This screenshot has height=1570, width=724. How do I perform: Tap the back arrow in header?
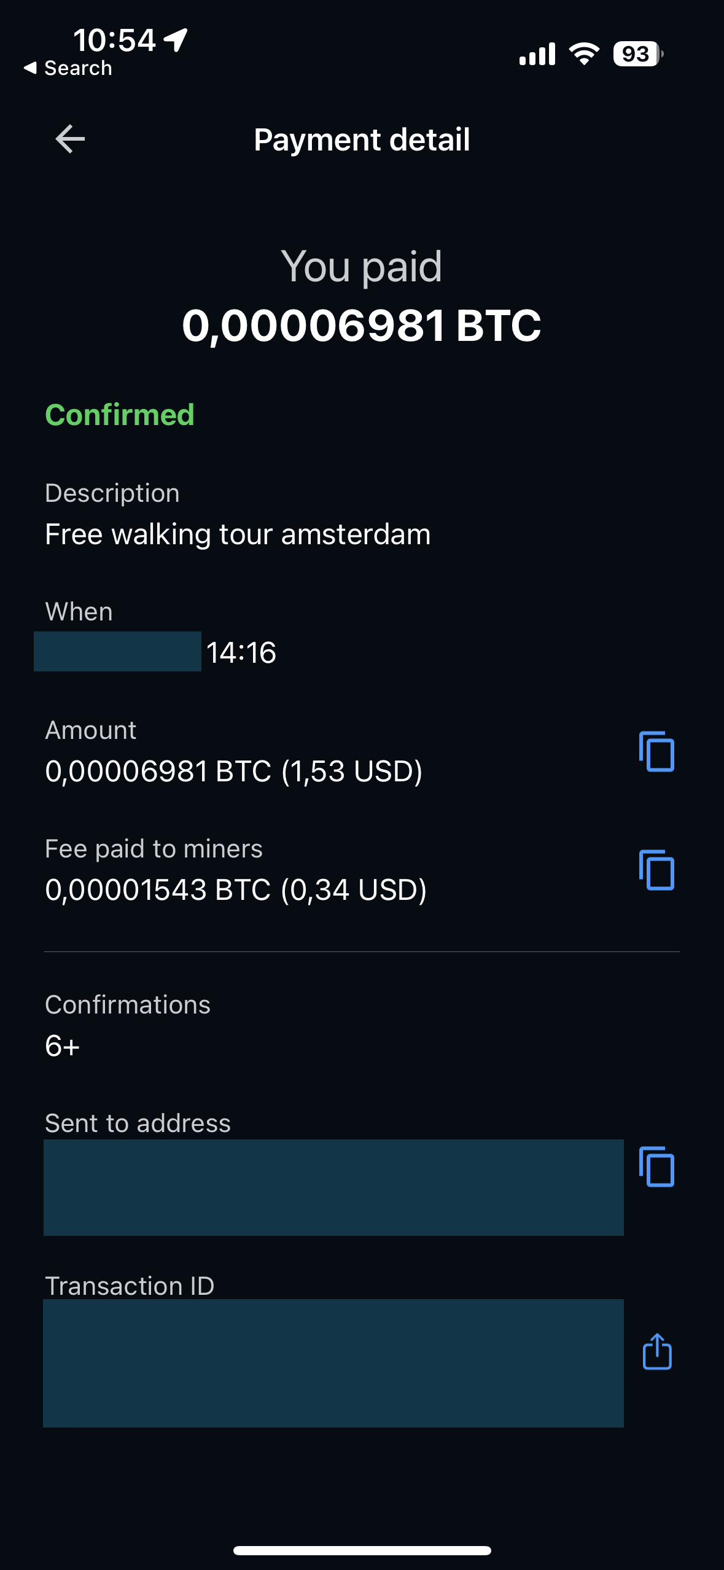[x=70, y=139]
